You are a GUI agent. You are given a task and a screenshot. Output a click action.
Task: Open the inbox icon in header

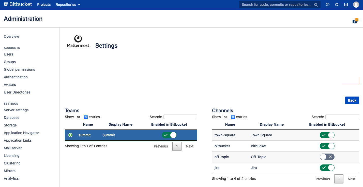(x=346, y=5)
